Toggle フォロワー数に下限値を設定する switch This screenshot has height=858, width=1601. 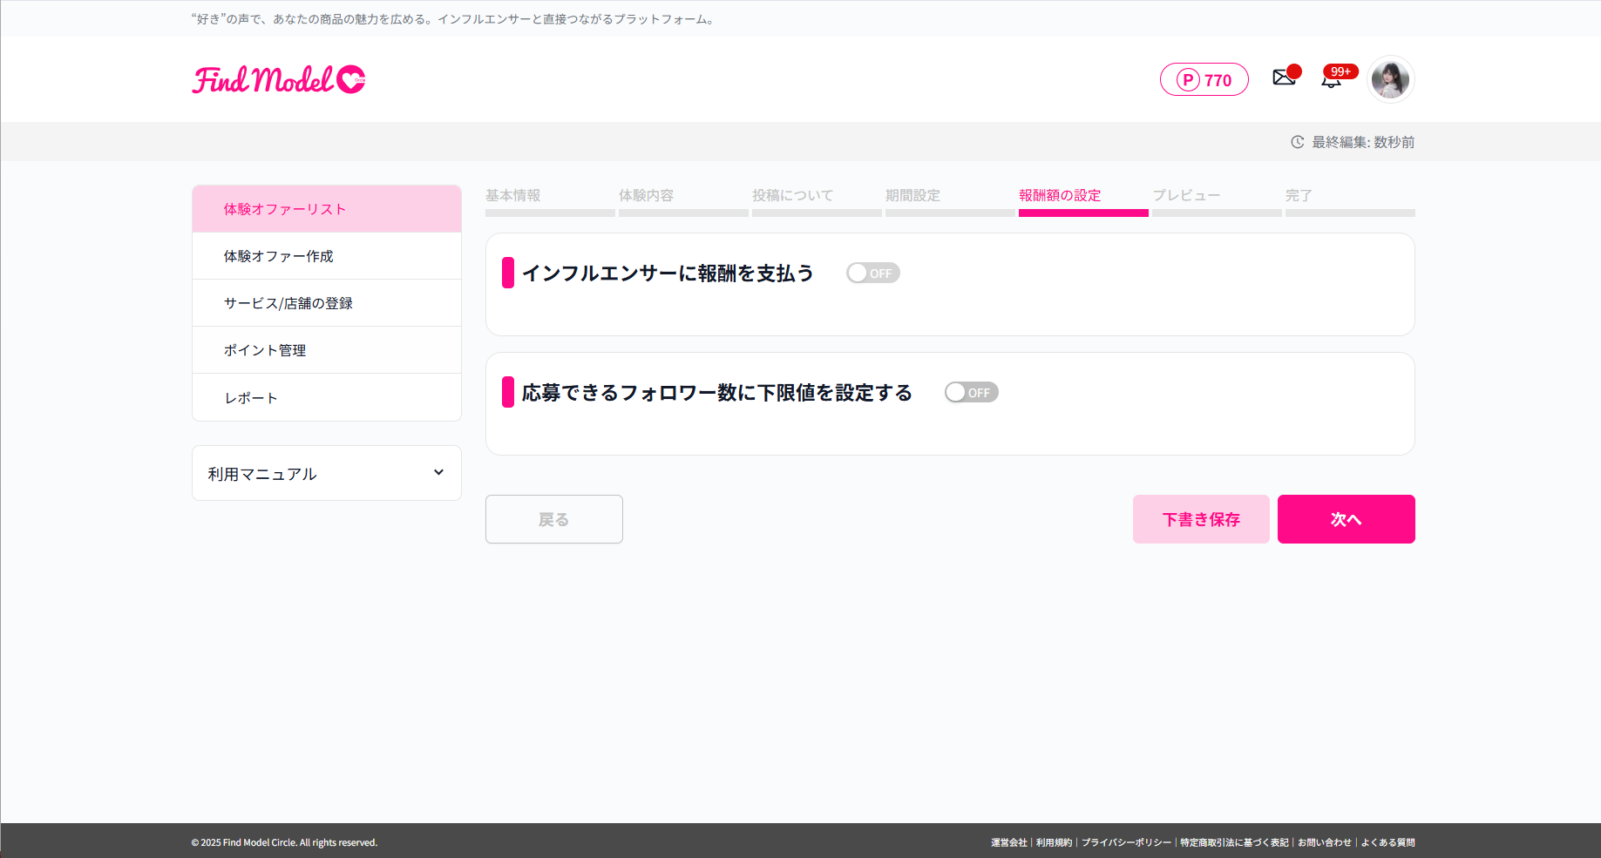coord(971,392)
